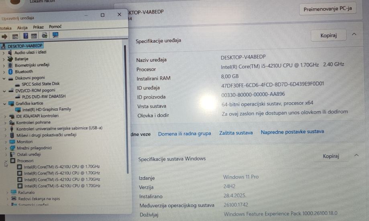Open the Datoteka menu in Device Manager

click(6, 28)
